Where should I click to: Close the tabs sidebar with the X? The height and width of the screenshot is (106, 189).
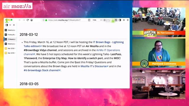(14, 25)
